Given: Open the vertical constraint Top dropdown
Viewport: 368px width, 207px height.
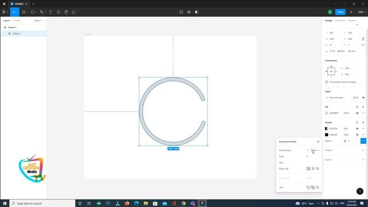Looking at the screenshot, I should [347, 74].
